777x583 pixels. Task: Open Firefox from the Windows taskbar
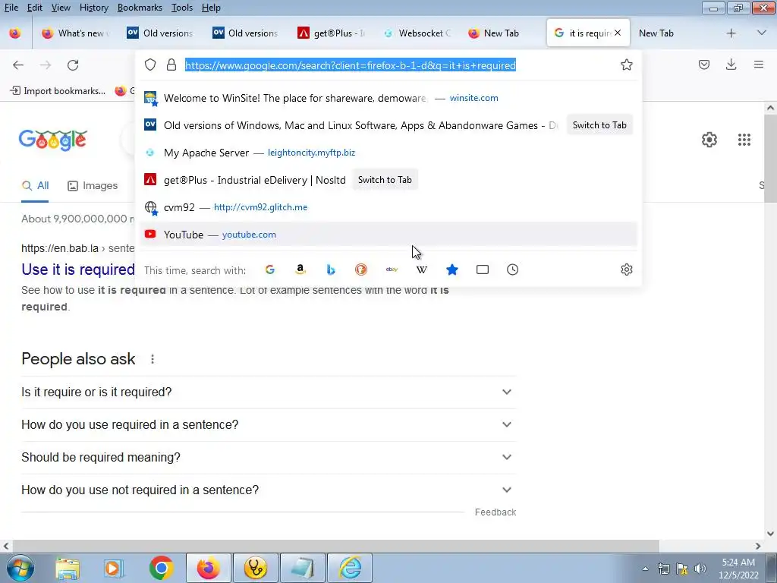point(208,568)
